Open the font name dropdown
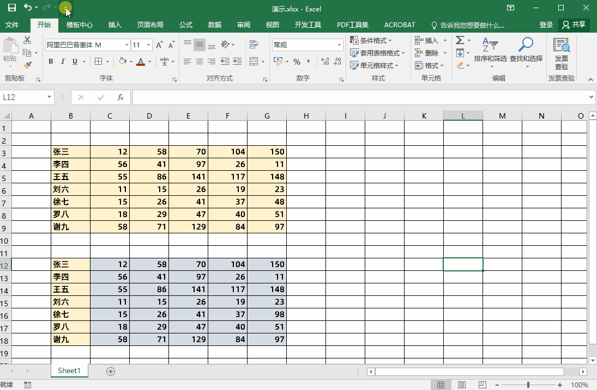Viewport: 597px width, 390px height. click(x=127, y=45)
